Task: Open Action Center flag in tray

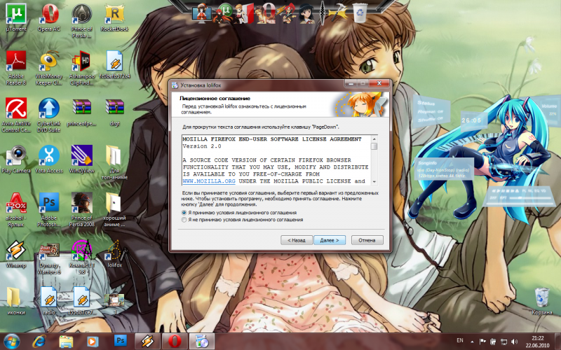Action: 482,342
